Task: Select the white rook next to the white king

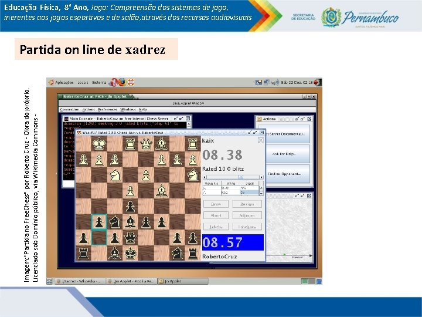Action: click(130, 144)
